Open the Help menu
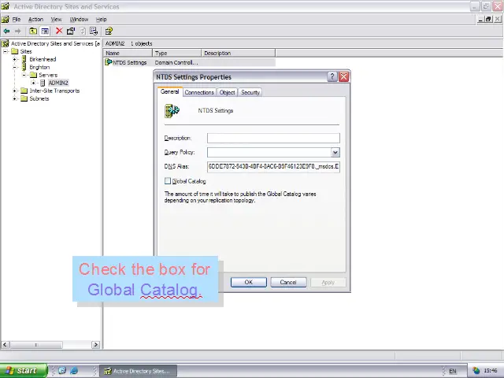Viewport: 504px width, 378px height. coord(102,19)
